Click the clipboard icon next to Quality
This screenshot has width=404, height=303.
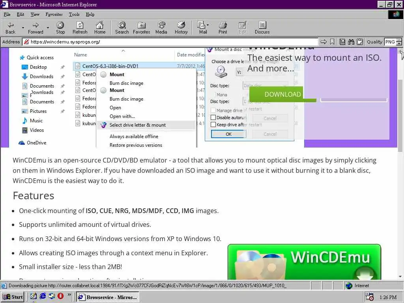pos(360,42)
